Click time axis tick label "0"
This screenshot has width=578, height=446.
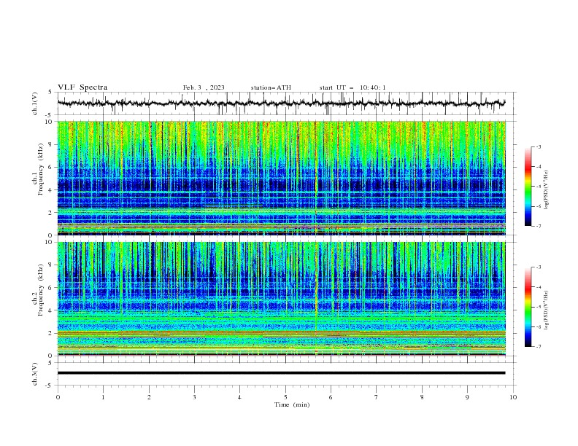point(58,397)
